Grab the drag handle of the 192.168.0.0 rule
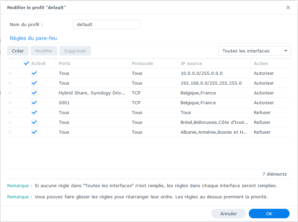Viewport: 298px width, 222px height. [10, 83]
